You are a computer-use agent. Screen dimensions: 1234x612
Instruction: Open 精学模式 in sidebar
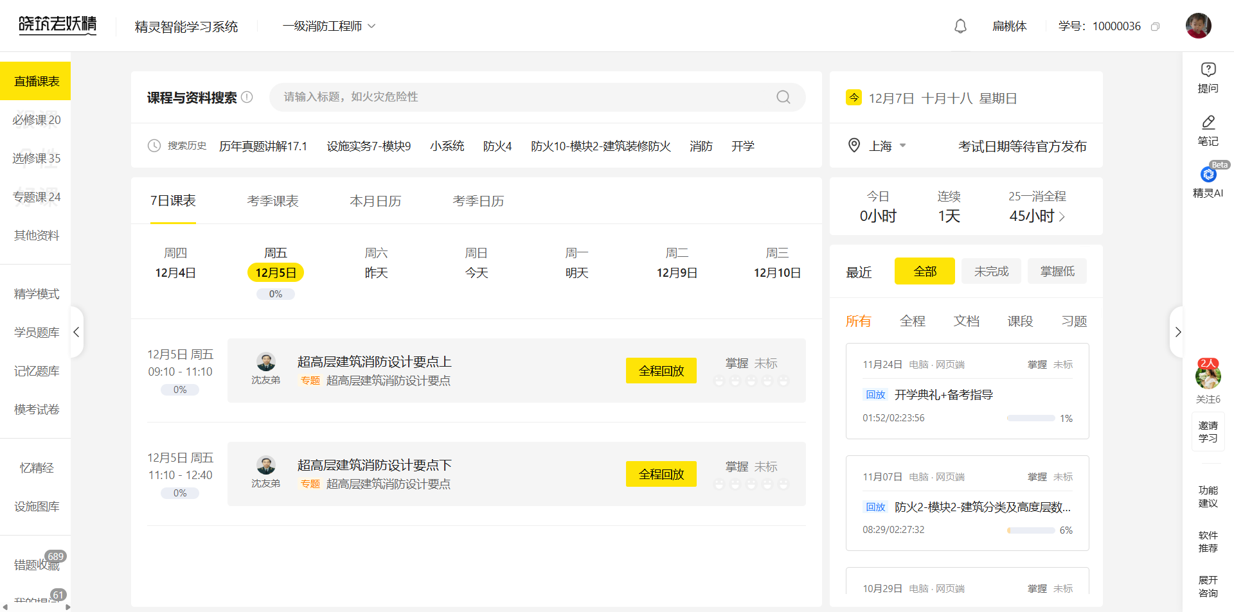tap(36, 293)
